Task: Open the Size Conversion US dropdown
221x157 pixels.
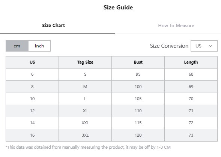Action: (204, 46)
